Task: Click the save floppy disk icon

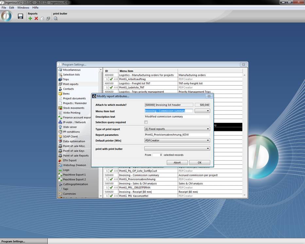Action: pos(20,16)
